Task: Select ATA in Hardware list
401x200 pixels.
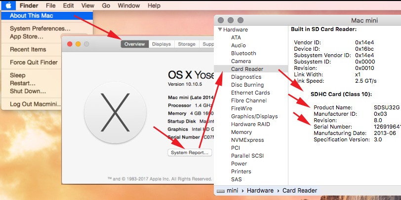Action: 236,37
